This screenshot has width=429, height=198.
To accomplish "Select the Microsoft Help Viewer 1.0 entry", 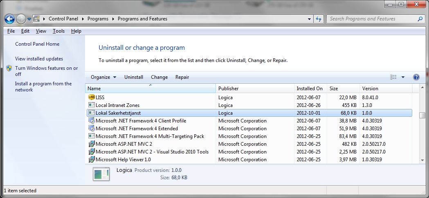I will coord(123,160).
